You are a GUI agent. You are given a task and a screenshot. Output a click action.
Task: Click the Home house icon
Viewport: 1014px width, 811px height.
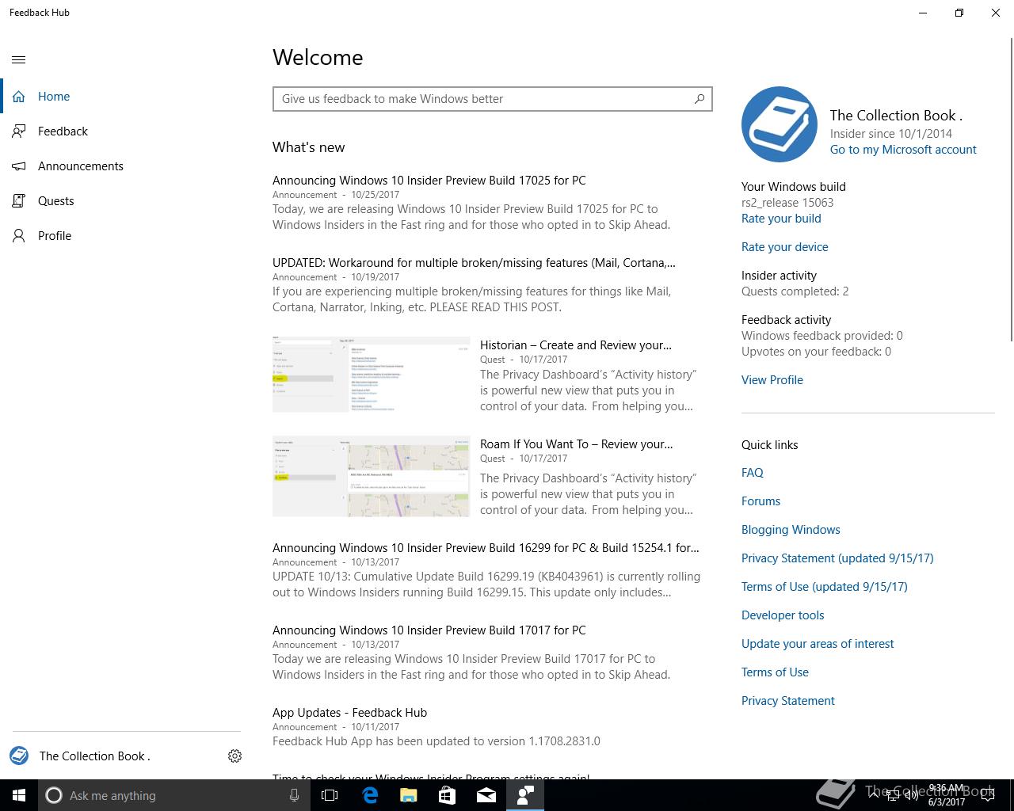[x=19, y=97]
